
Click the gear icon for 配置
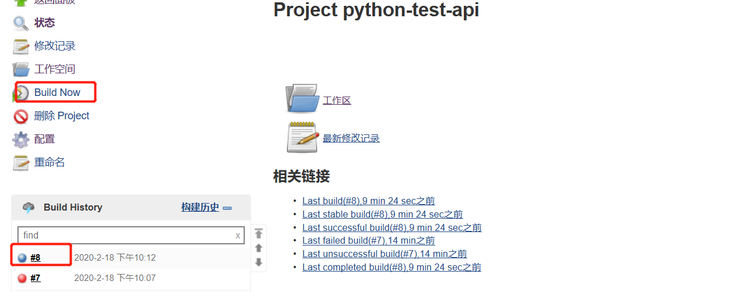point(21,140)
